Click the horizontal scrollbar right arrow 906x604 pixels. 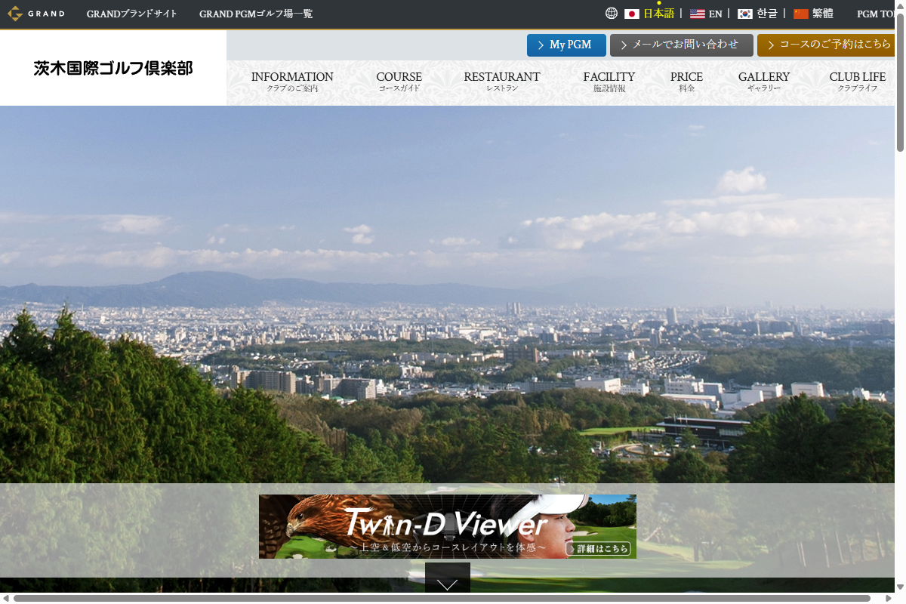[x=889, y=598]
